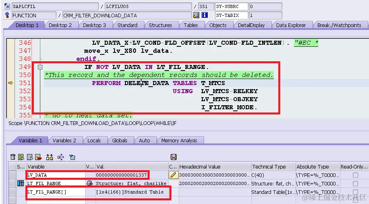Click the endif statement on line 348
The height and width of the screenshot is (204, 369).
[x=88, y=58]
